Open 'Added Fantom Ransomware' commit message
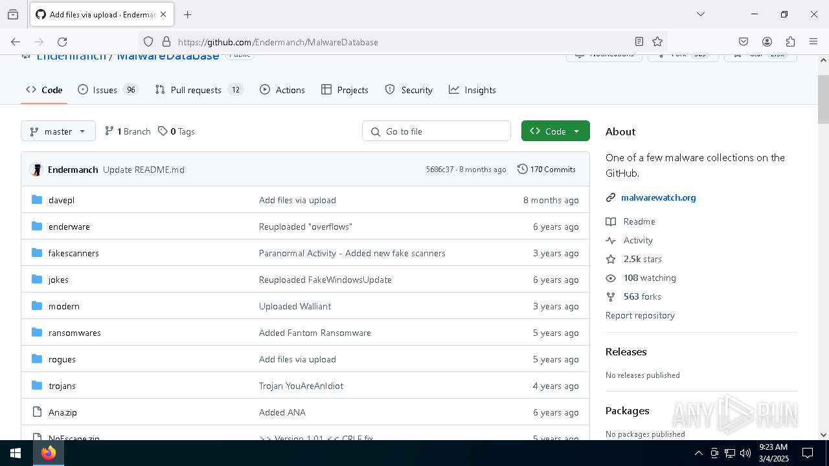Image resolution: width=829 pixels, height=466 pixels. 315,333
